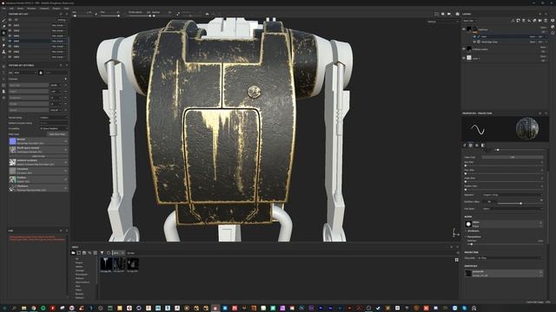Open the Viewport menu

pos(44,8)
